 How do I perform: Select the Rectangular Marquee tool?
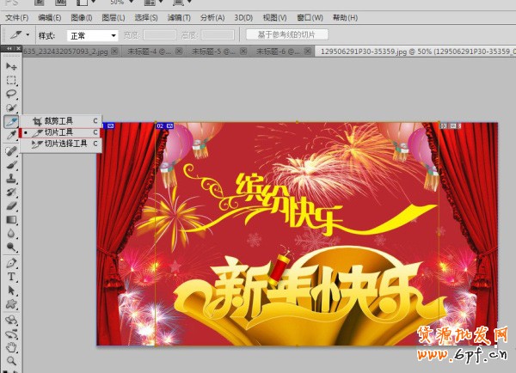12,80
